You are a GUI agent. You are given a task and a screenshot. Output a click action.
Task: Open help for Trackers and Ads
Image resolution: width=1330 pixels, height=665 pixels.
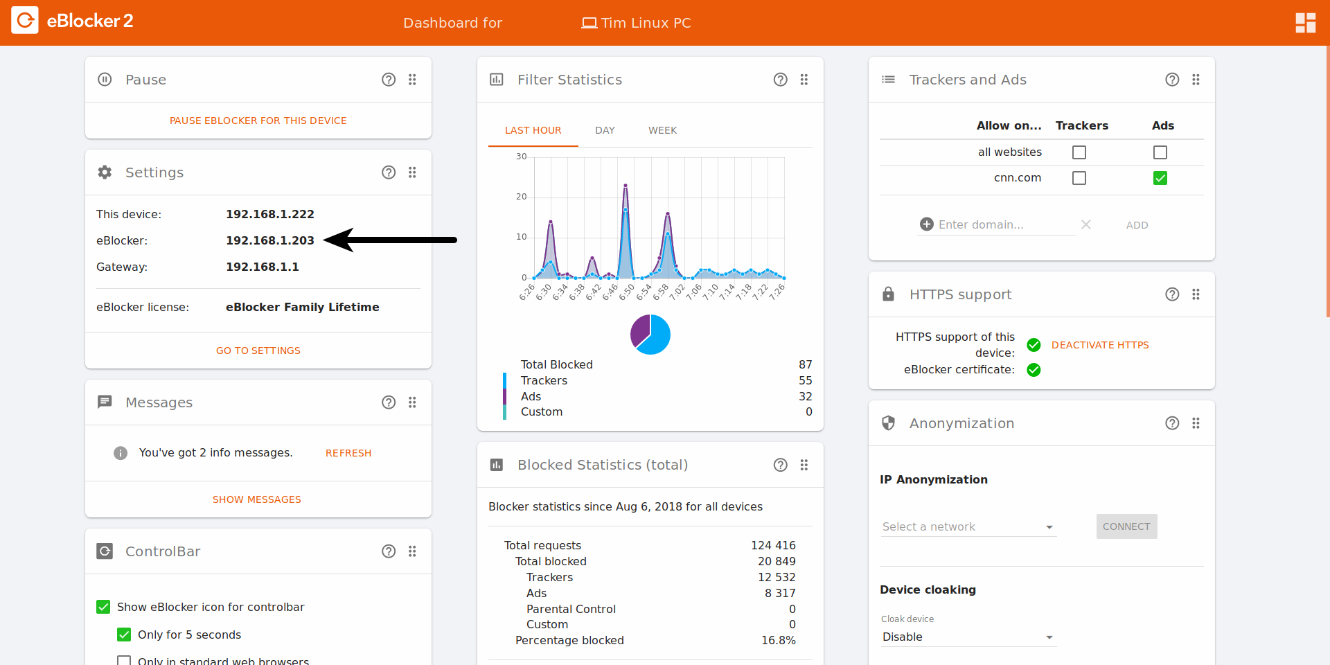coord(1172,80)
